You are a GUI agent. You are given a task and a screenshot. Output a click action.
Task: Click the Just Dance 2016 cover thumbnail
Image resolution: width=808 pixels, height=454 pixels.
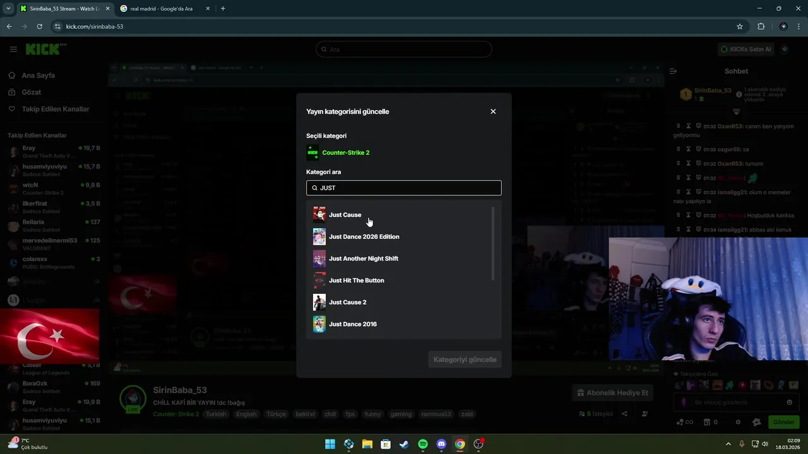(x=319, y=324)
